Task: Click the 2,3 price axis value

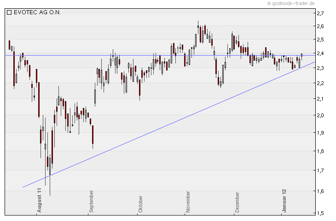Action: click(320, 68)
